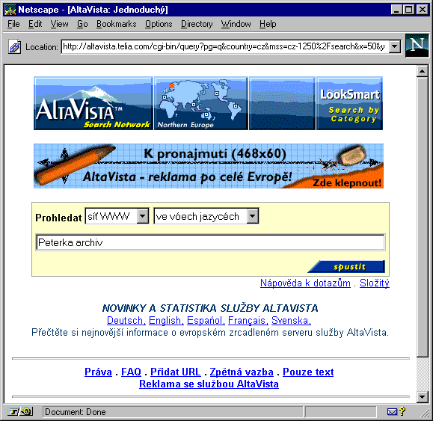Click the 'Nápověda k dotazům' help link

point(305,283)
